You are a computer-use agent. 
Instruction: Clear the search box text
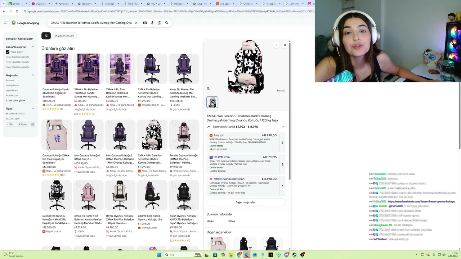click(x=136, y=23)
